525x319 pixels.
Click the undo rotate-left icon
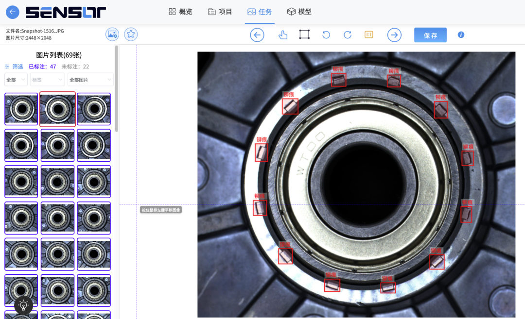(326, 35)
